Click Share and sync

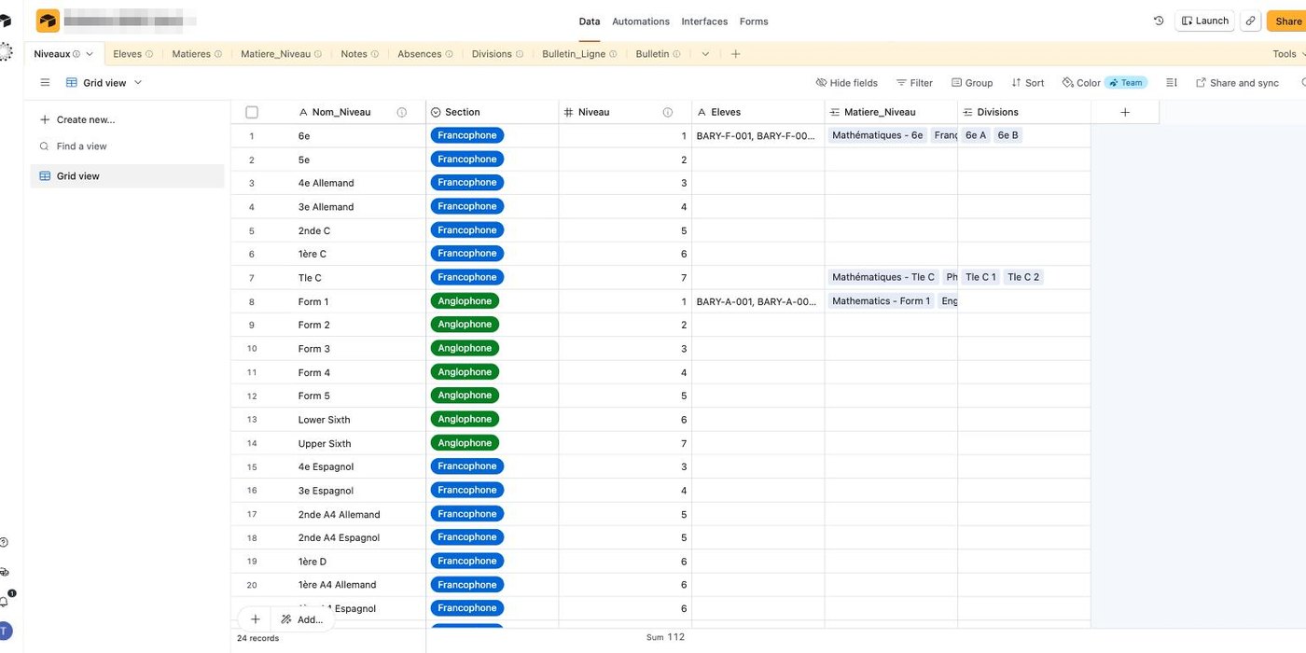(1237, 83)
